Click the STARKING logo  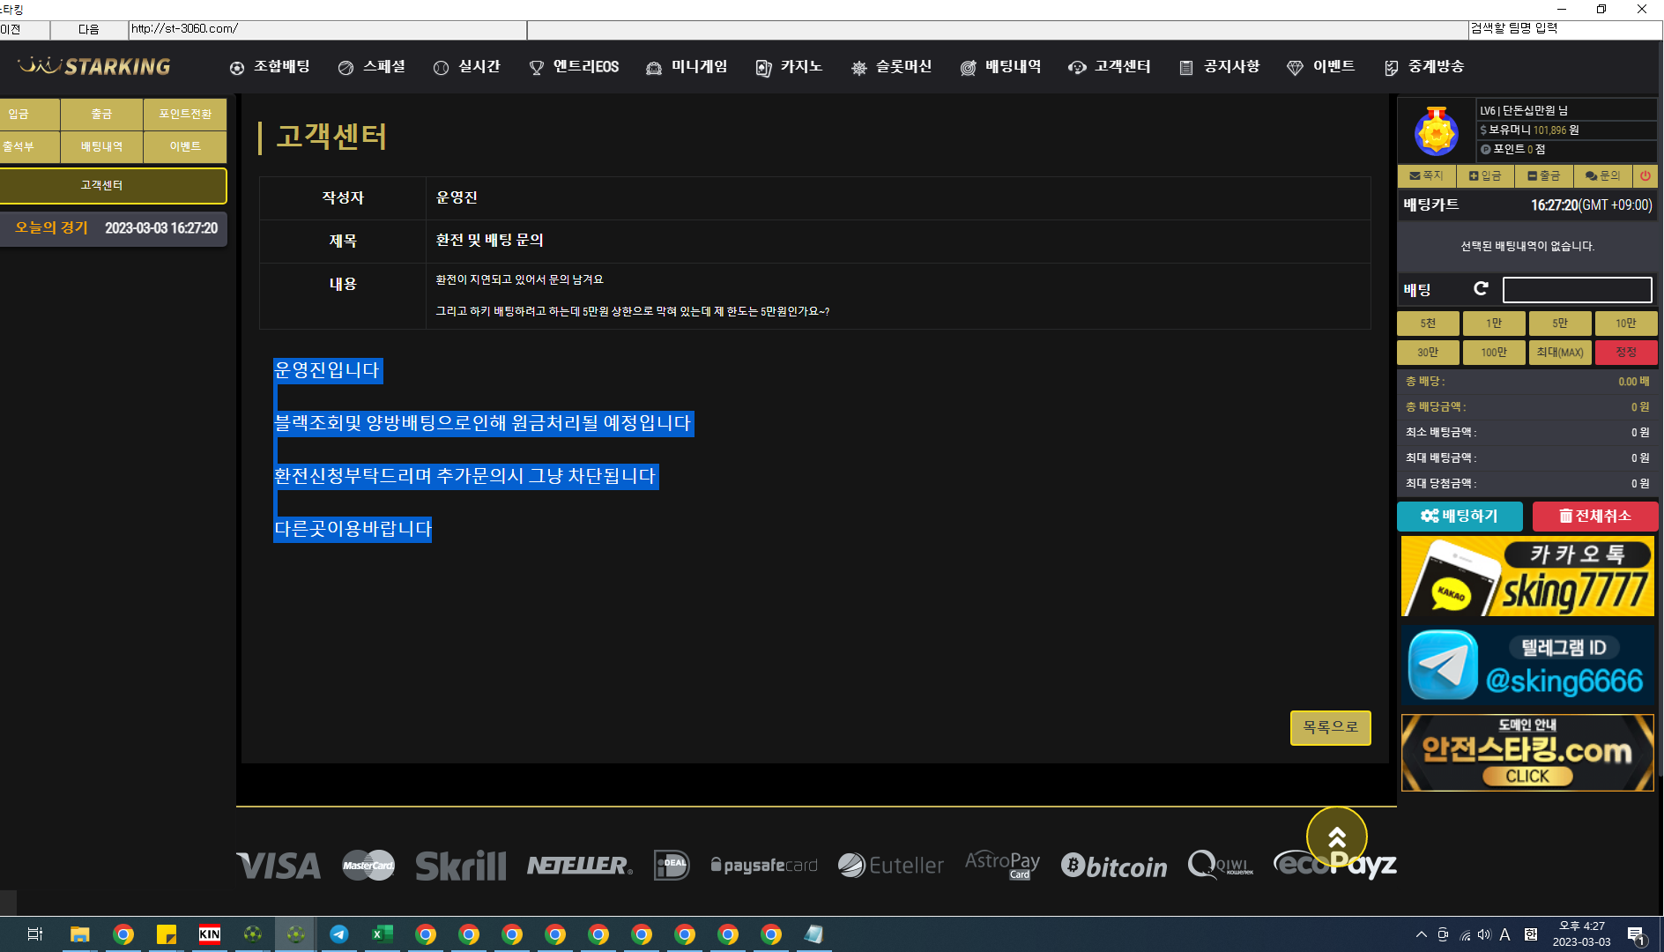(x=94, y=67)
